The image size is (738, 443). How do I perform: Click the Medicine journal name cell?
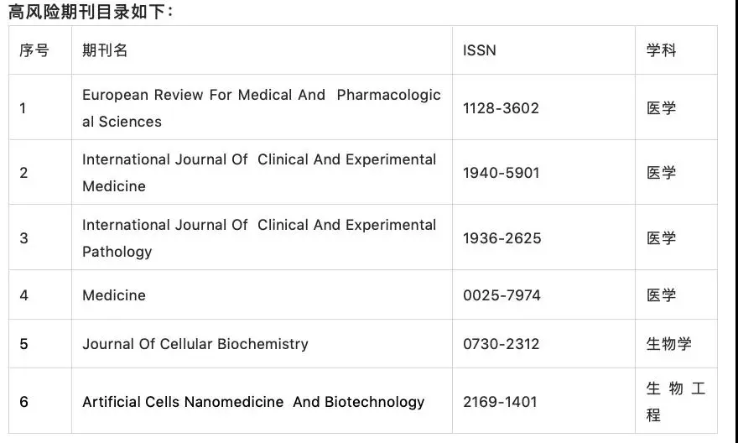(x=114, y=295)
